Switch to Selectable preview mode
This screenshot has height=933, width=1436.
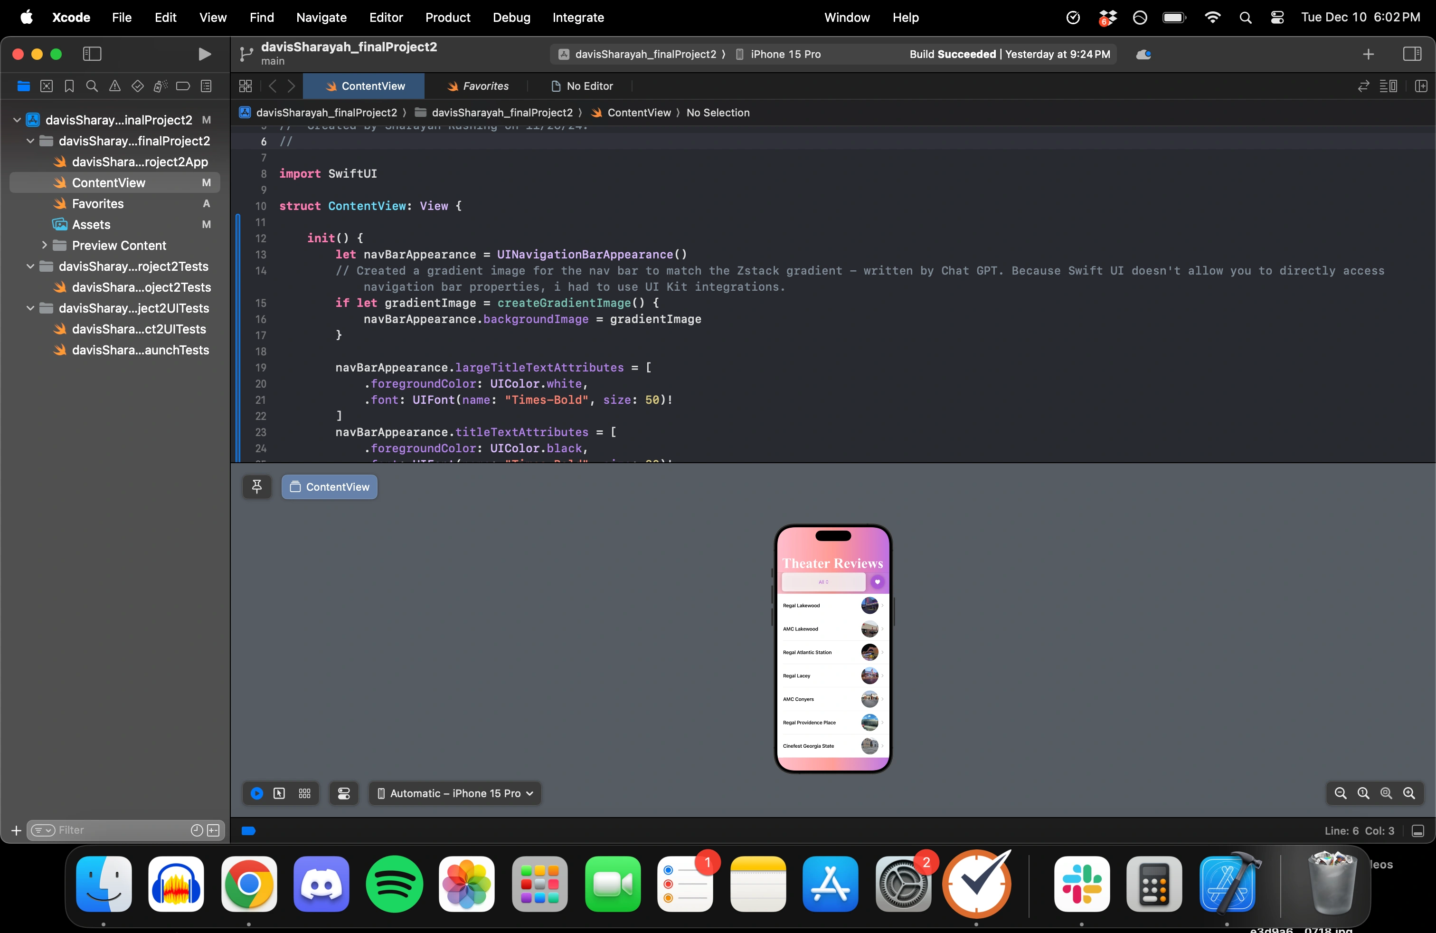[x=279, y=794]
